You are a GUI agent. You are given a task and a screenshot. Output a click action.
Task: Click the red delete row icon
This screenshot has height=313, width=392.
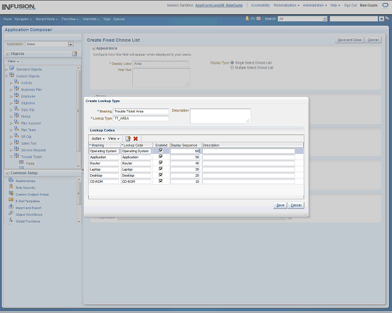pos(136,139)
